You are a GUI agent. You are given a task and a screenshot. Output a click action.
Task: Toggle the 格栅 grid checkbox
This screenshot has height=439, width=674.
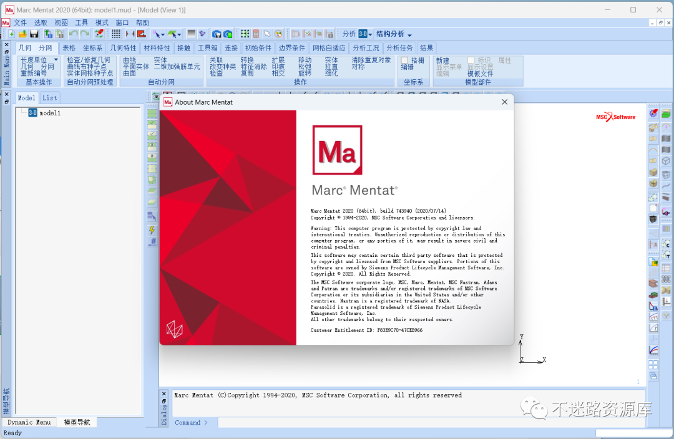click(x=404, y=60)
